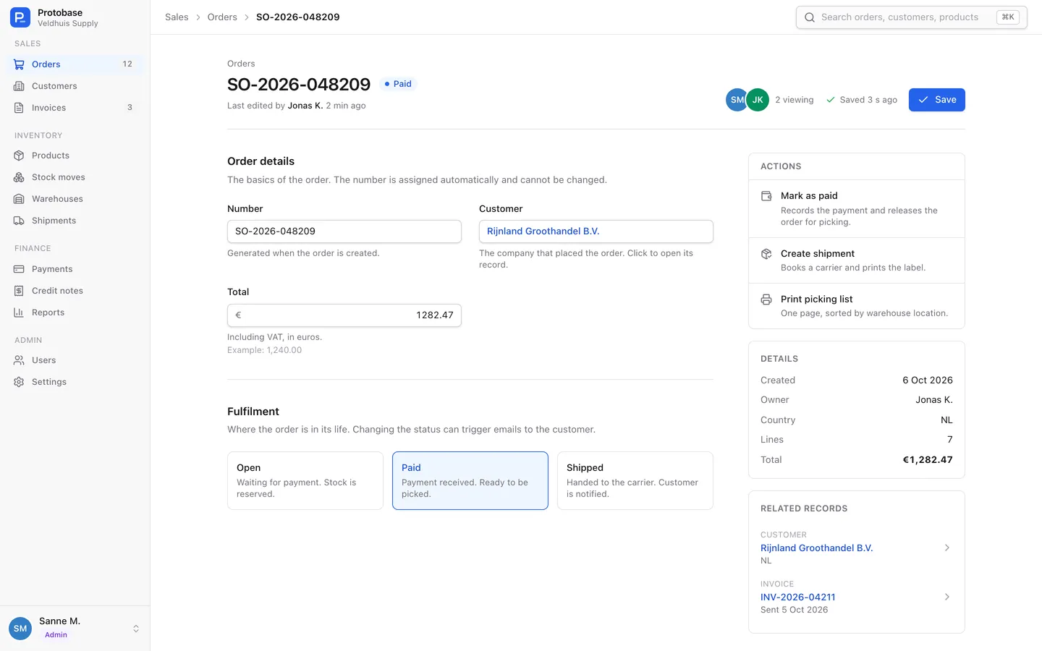Click the Credit notes receipt icon
Image resolution: width=1042 pixels, height=651 pixels.
20,291
